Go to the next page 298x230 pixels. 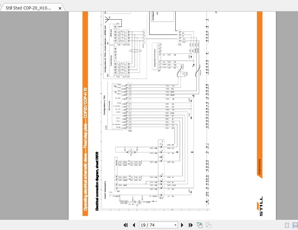coord(182,225)
